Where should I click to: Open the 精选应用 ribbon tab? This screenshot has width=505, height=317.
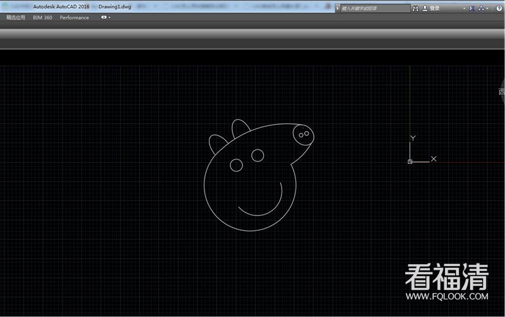15,18
